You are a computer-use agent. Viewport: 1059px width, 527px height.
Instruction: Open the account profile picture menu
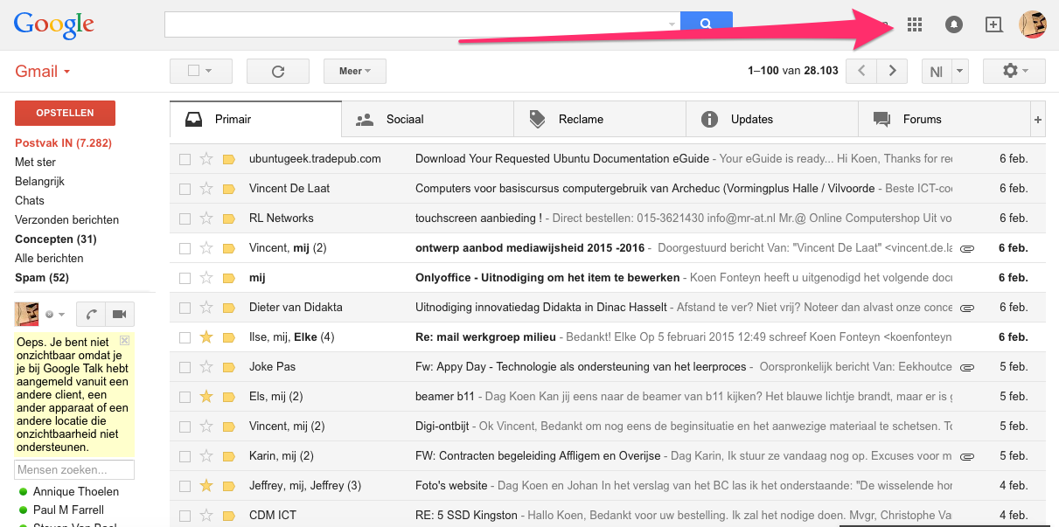pyautogui.click(x=1033, y=24)
